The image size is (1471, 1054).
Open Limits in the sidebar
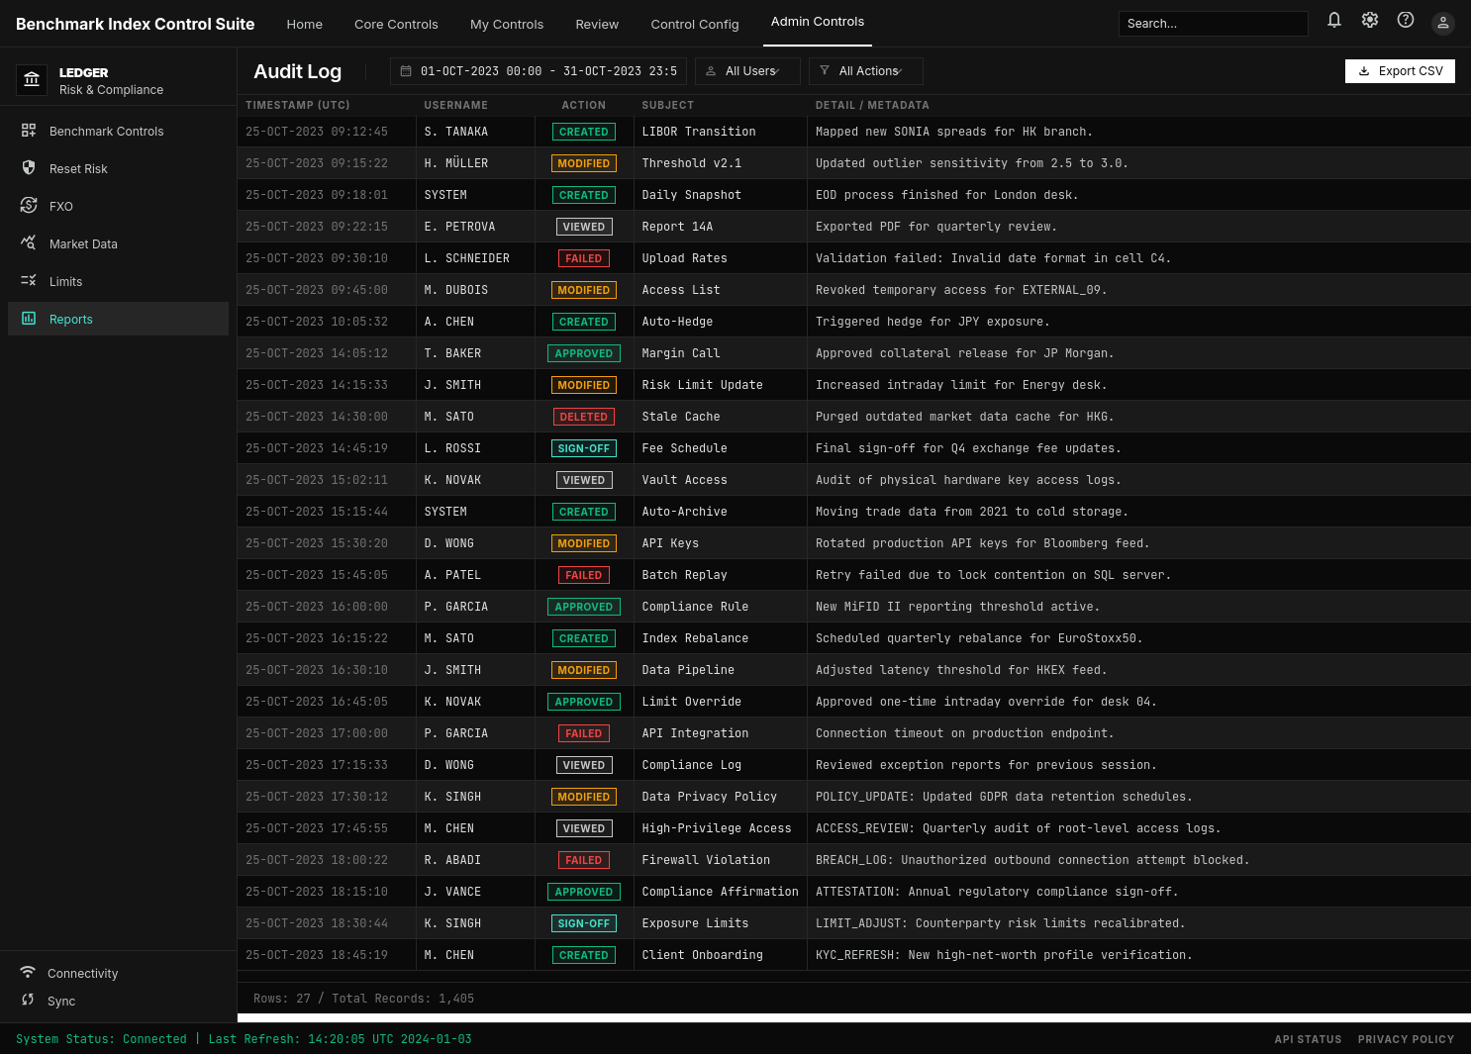tap(118, 281)
